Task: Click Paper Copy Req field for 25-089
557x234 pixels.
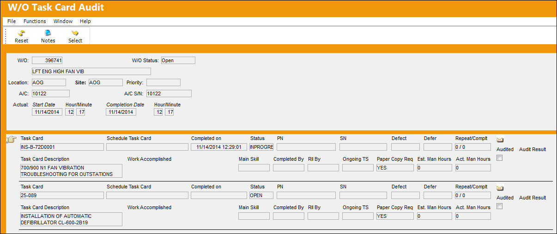Action: coord(395,216)
